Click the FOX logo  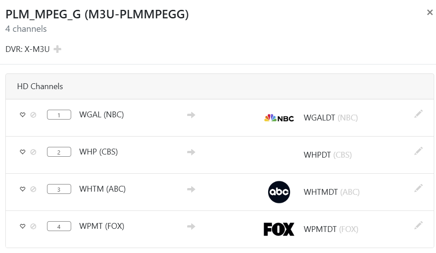(279, 229)
